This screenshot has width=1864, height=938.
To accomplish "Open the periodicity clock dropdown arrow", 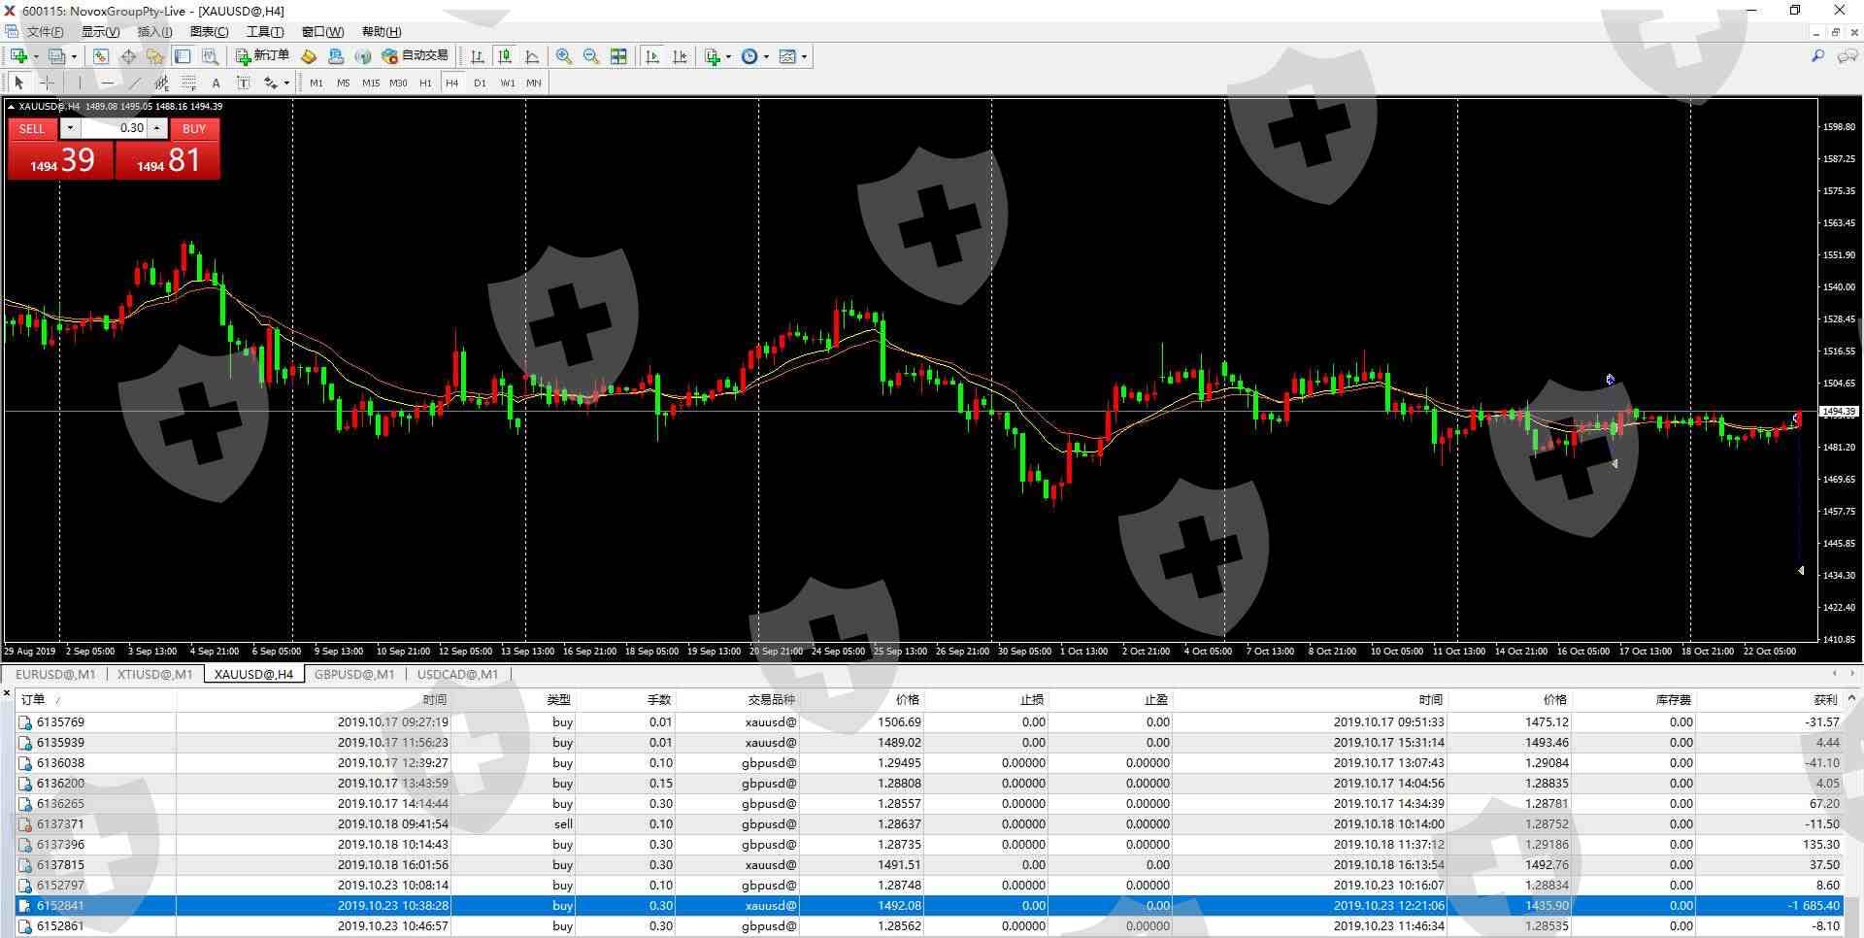I will pyautogui.click(x=766, y=56).
